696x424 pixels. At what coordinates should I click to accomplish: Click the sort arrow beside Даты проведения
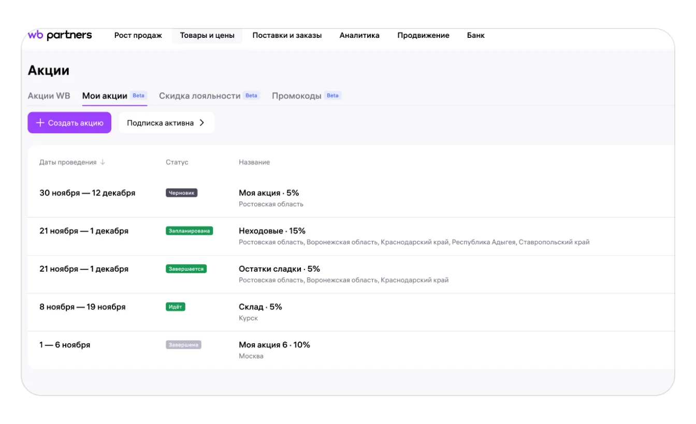[x=103, y=162]
